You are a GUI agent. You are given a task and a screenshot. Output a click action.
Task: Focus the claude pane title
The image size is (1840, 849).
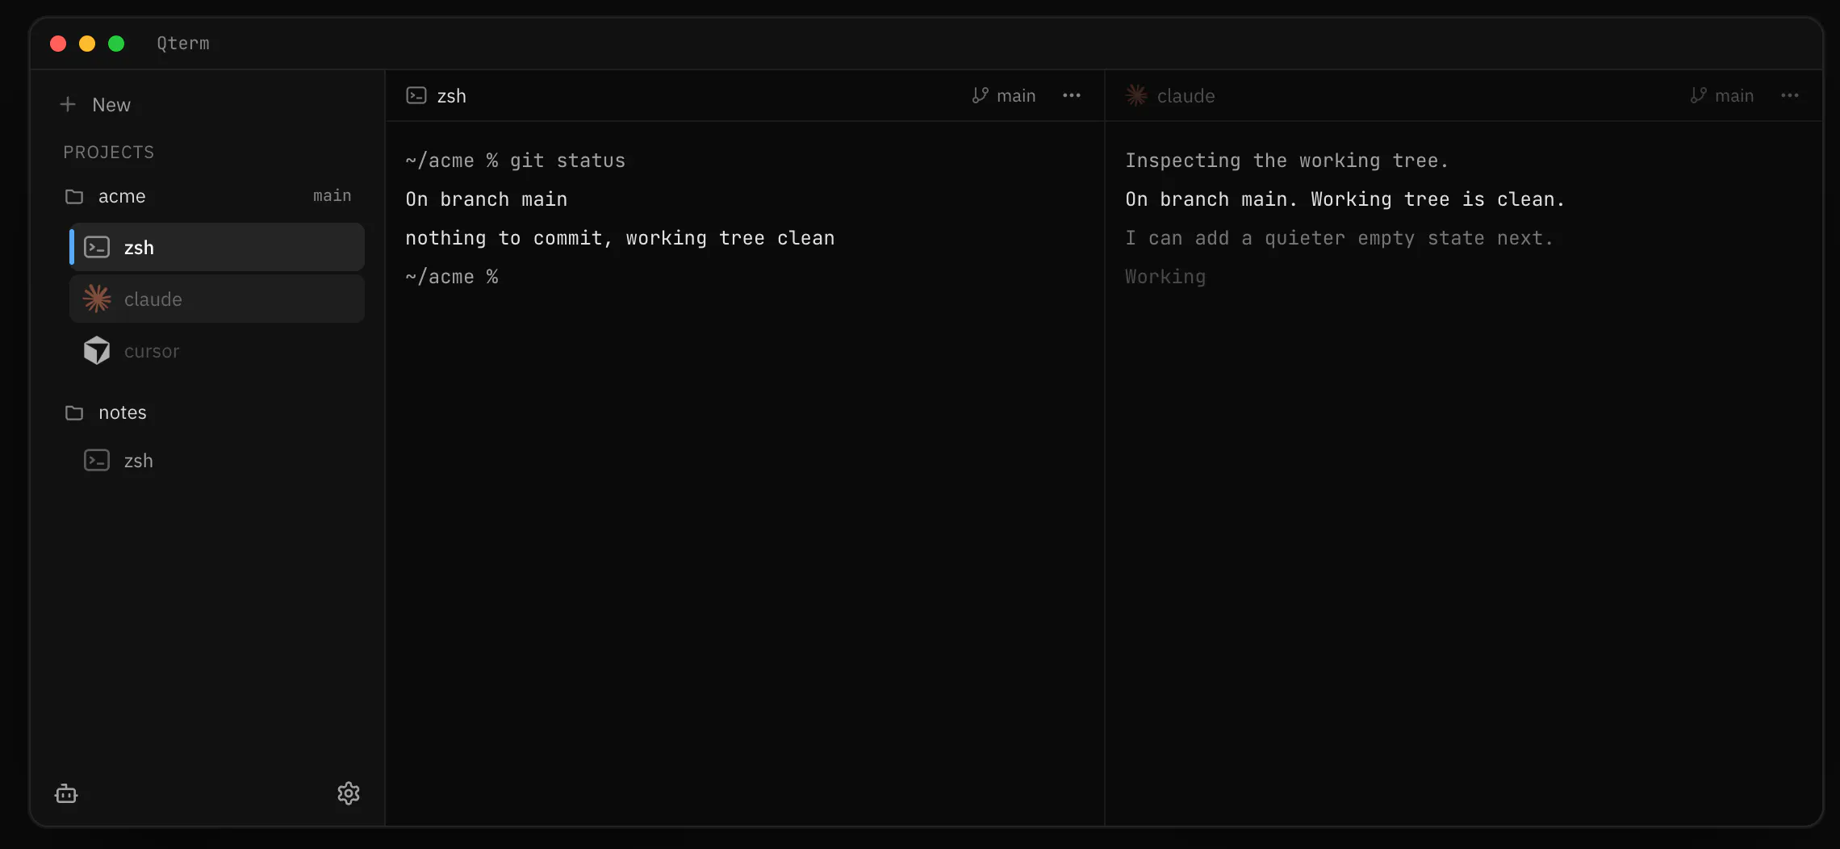coord(1186,95)
